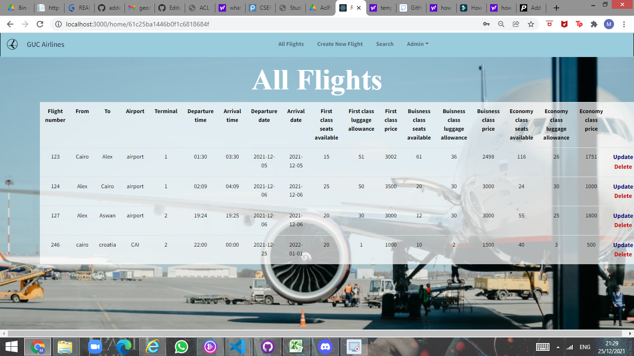Open a new browser tab with plus

point(556,8)
